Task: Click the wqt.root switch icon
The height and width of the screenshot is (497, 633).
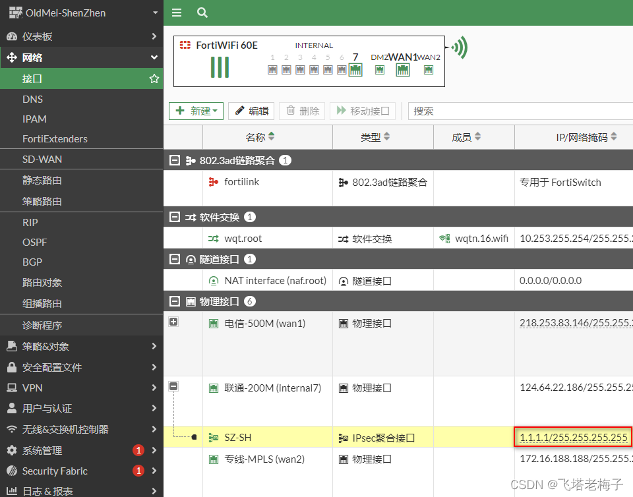Action: click(213, 239)
